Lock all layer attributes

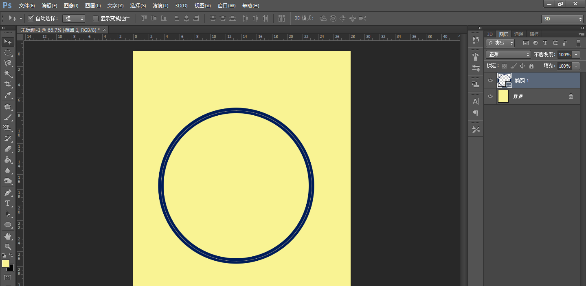click(531, 66)
